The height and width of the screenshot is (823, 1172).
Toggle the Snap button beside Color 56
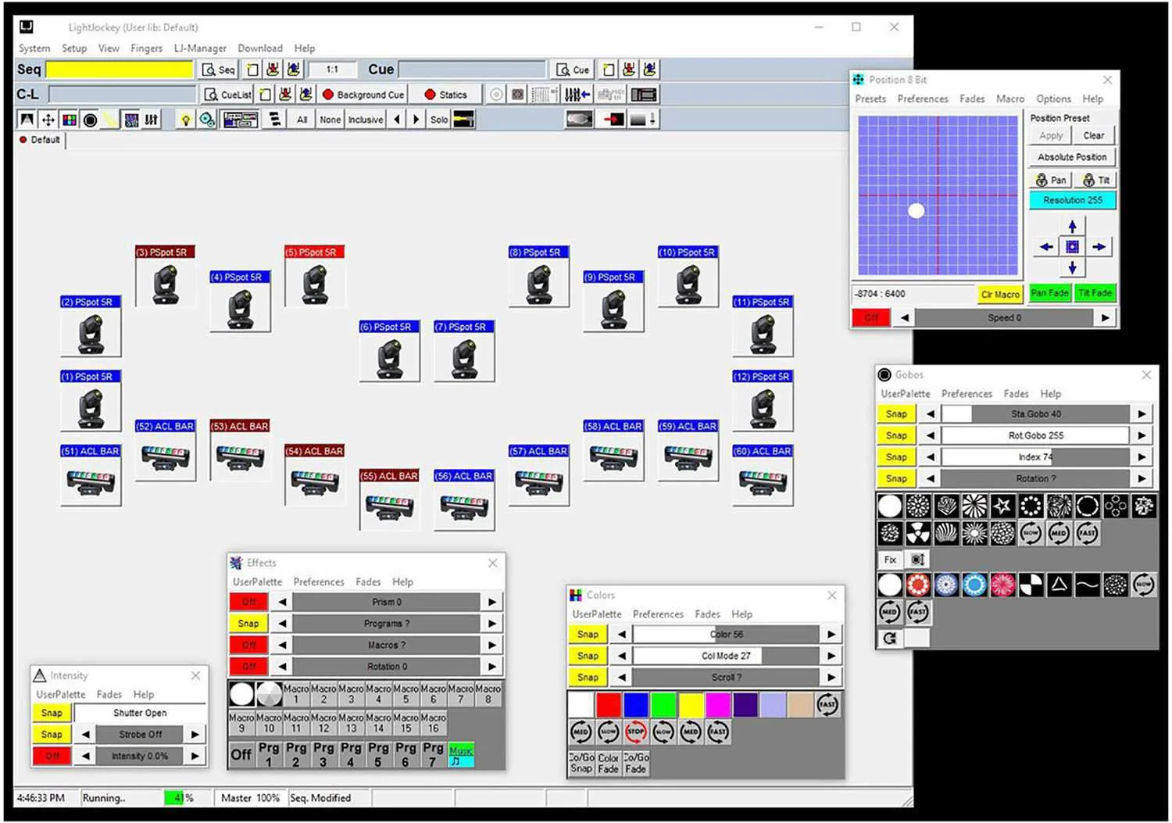(588, 635)
